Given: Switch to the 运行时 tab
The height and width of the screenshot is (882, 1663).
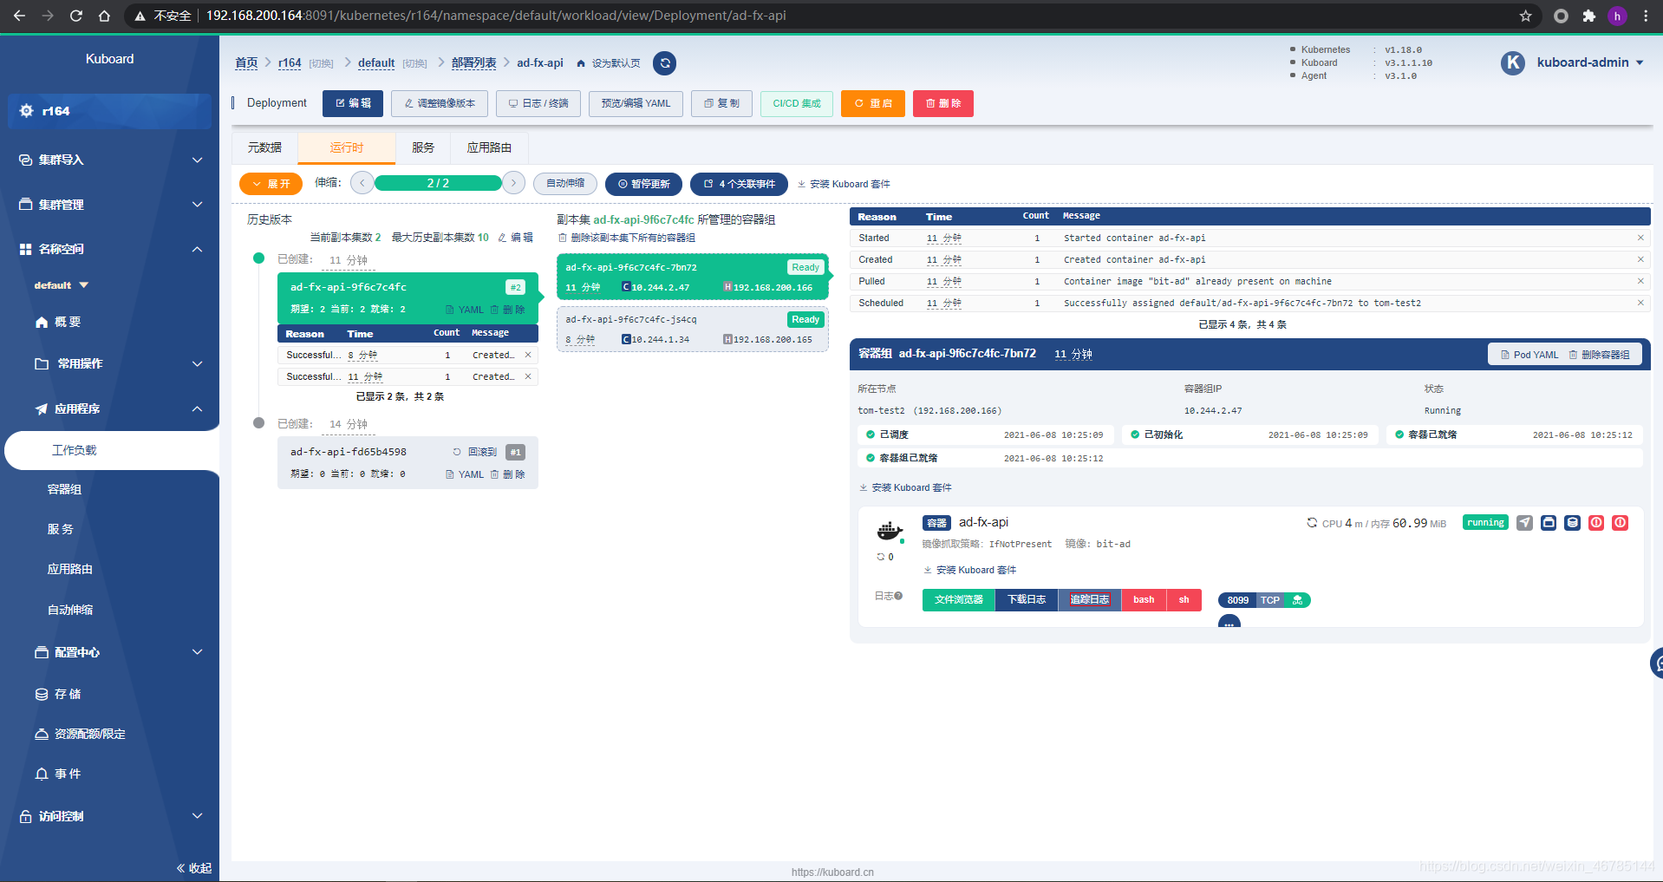Looking at the screenshot, I should pyautogui.click(x=347, y=147).
